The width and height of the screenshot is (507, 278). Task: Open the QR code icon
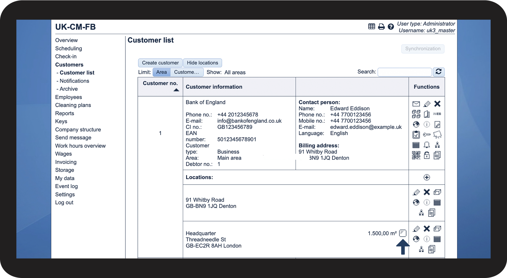coord(416,155)
